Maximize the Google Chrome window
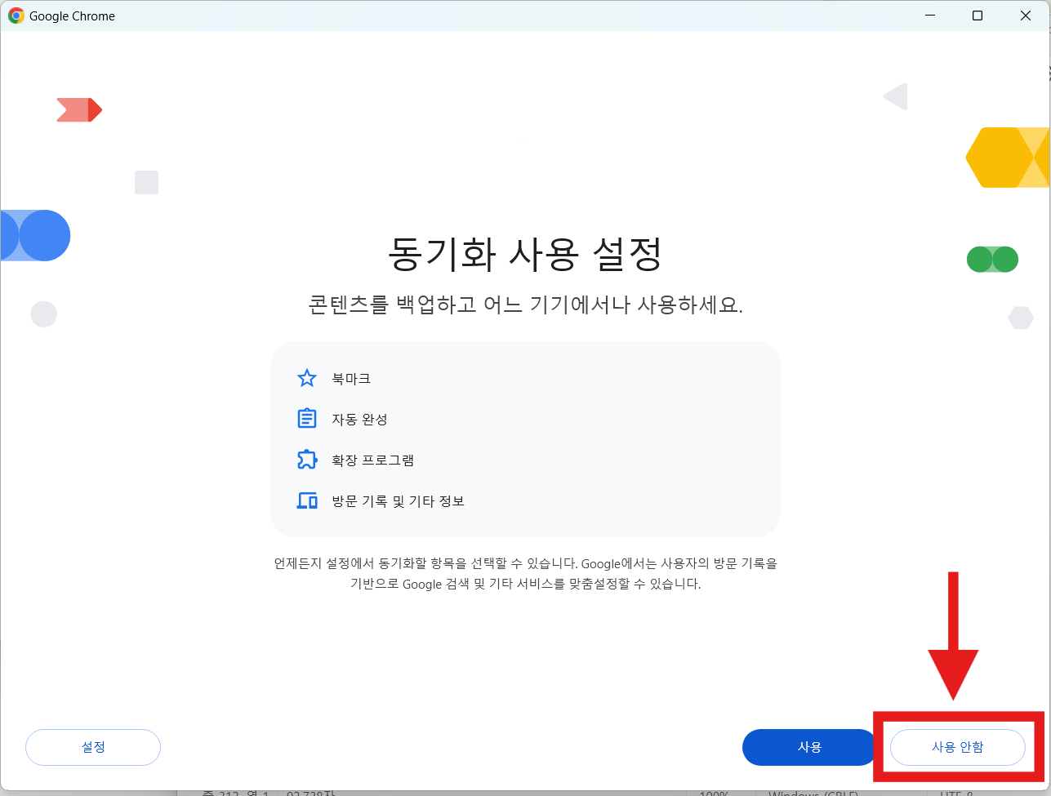 pos(977,15)
